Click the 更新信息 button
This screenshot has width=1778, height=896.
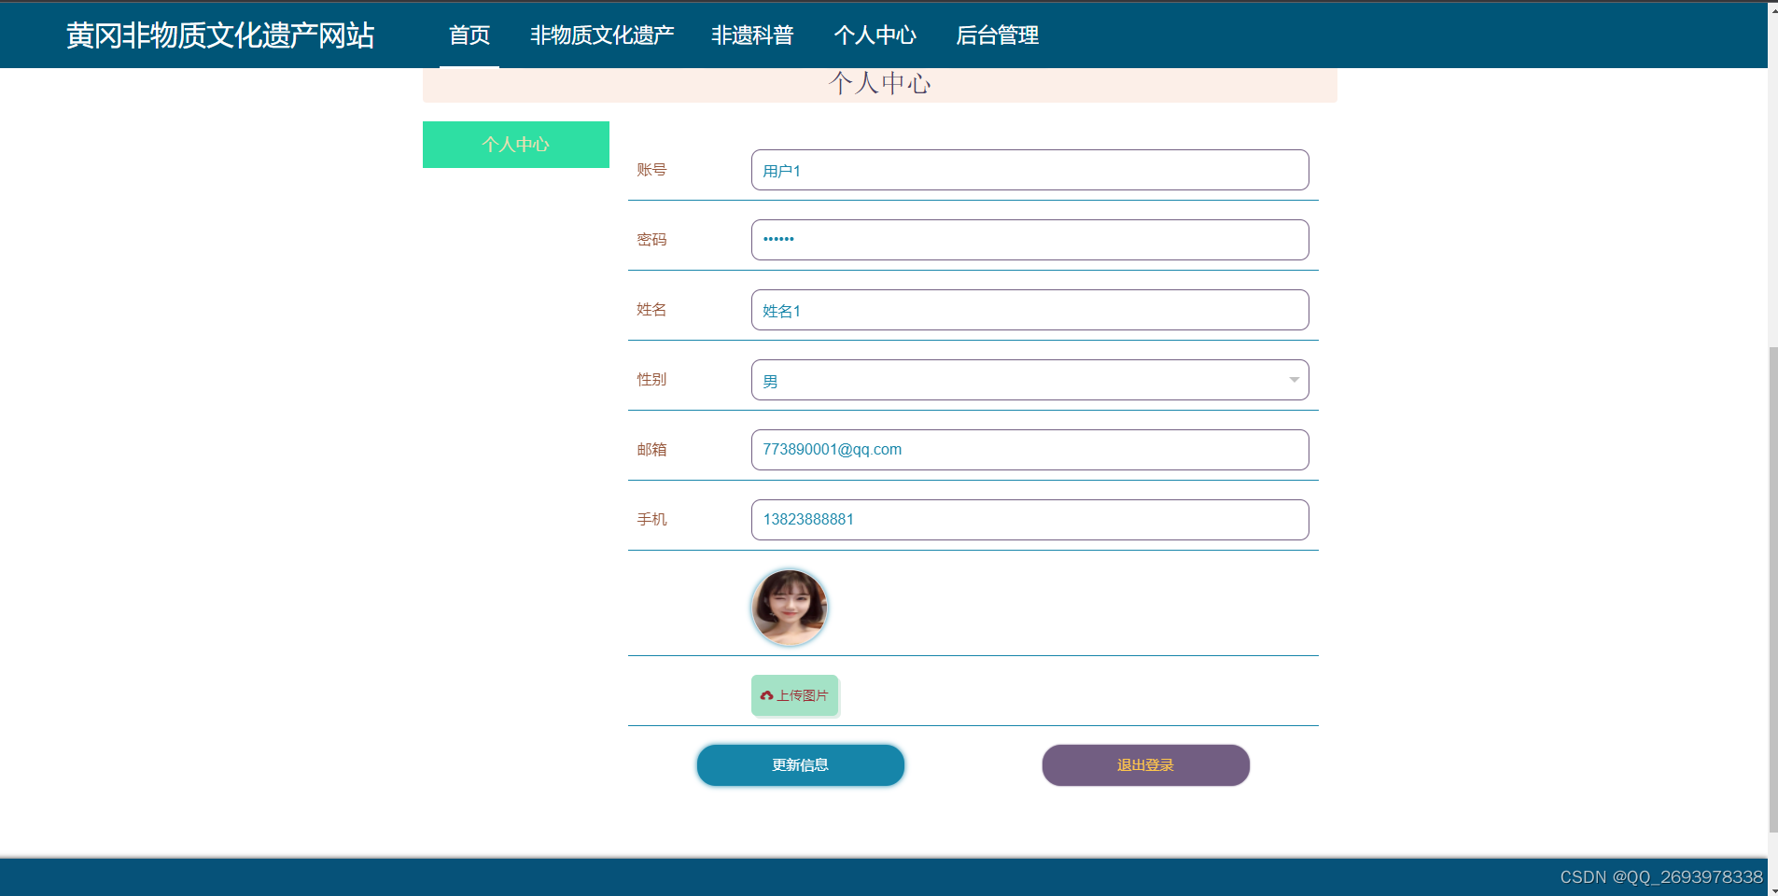tap(799, 764)
